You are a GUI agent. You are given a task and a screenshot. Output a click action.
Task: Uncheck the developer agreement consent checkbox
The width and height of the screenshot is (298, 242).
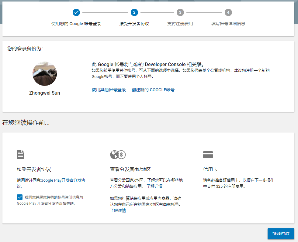point(20,197)
